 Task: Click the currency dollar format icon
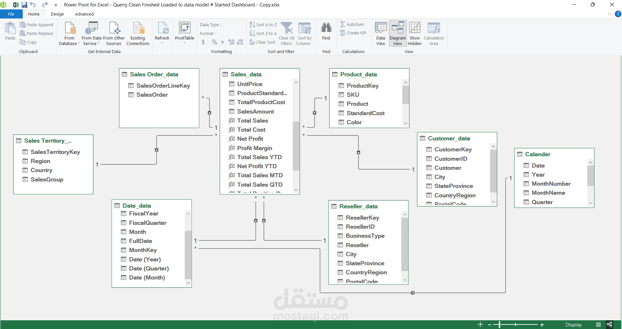click(x=203, y=42)
